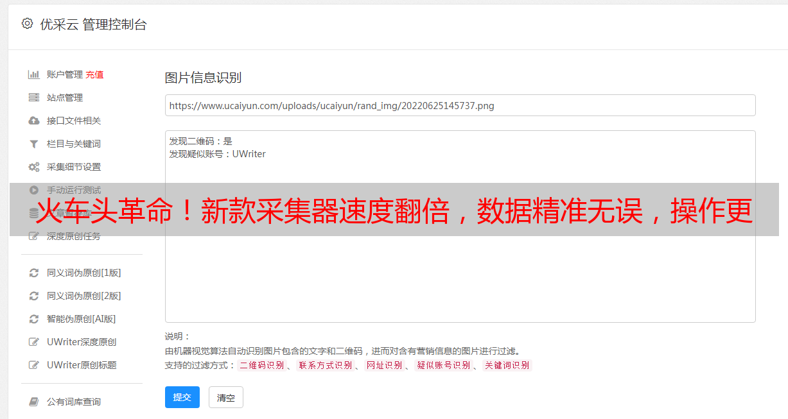Click the 发现二维码：是 result line

tap(200, 141)
